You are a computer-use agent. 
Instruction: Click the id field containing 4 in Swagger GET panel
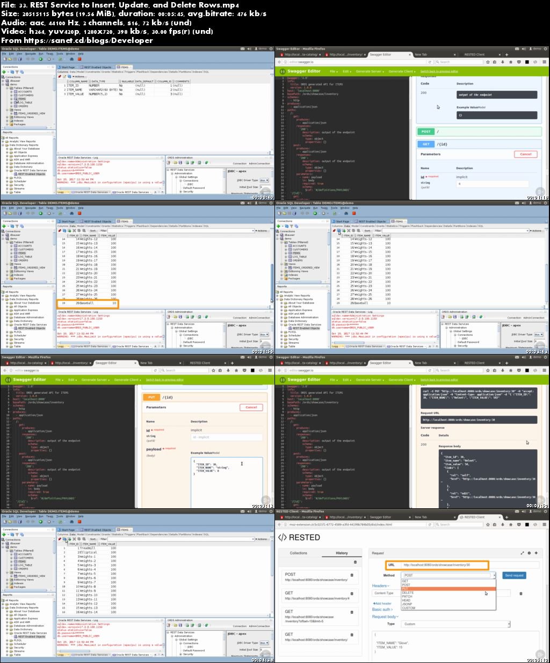click(x=491, y=183)
